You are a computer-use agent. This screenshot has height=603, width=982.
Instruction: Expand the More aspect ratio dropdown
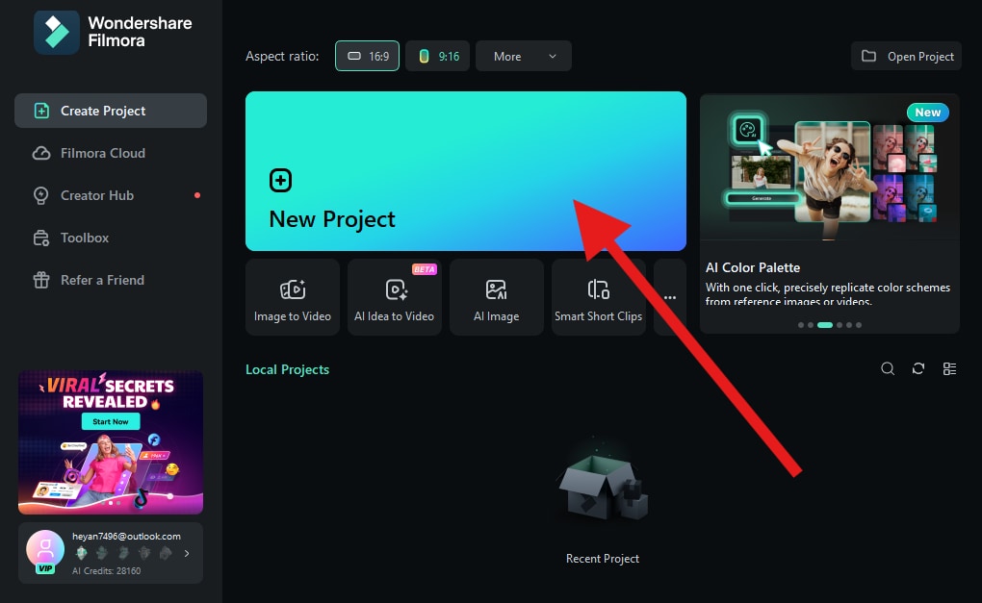coord(524,57)
